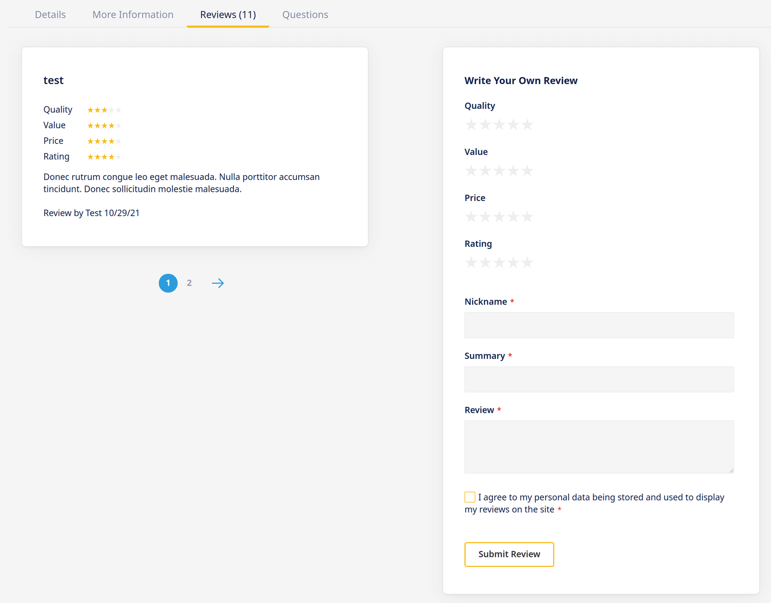Click the Summary field label
The width and height of the screenshot is (771, 603).
(x=485, y=356)
